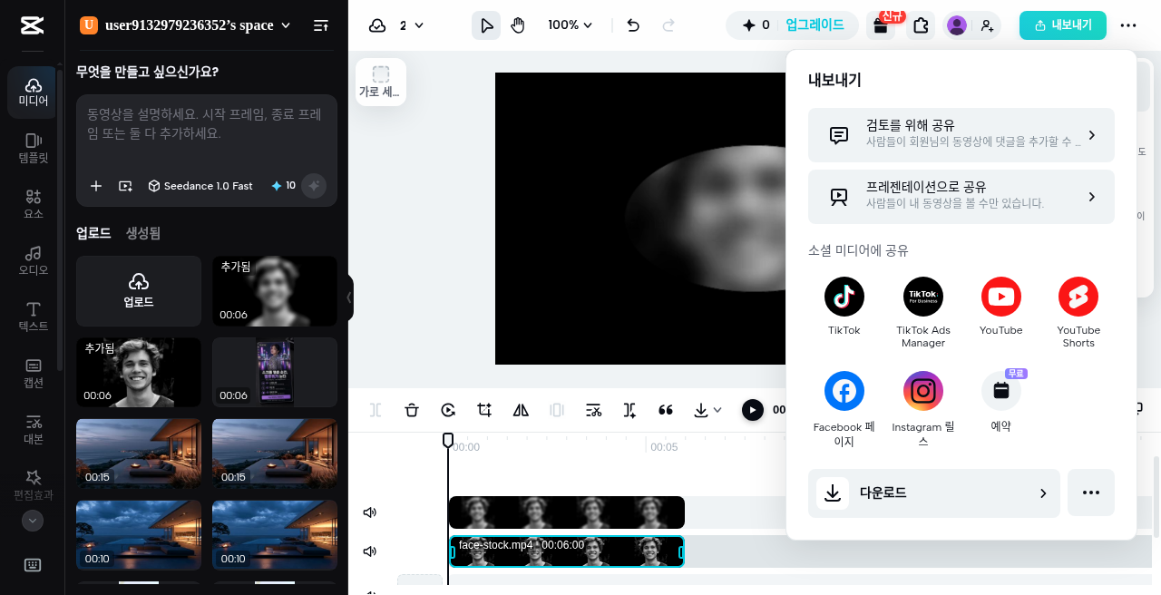Click the keyboard shortcuts icon in sidebar

pyautogui.click(x=33, y=565)
